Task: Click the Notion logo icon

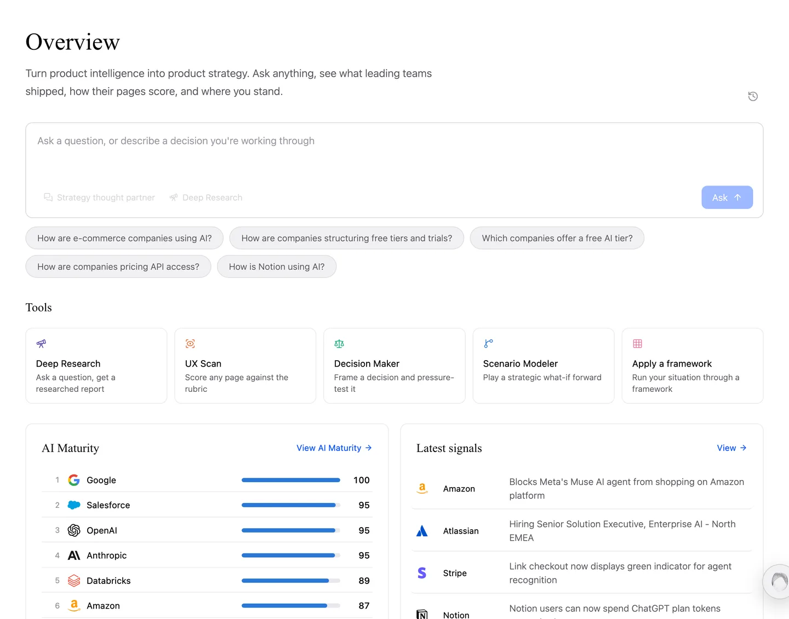Action: coord(422,614)
